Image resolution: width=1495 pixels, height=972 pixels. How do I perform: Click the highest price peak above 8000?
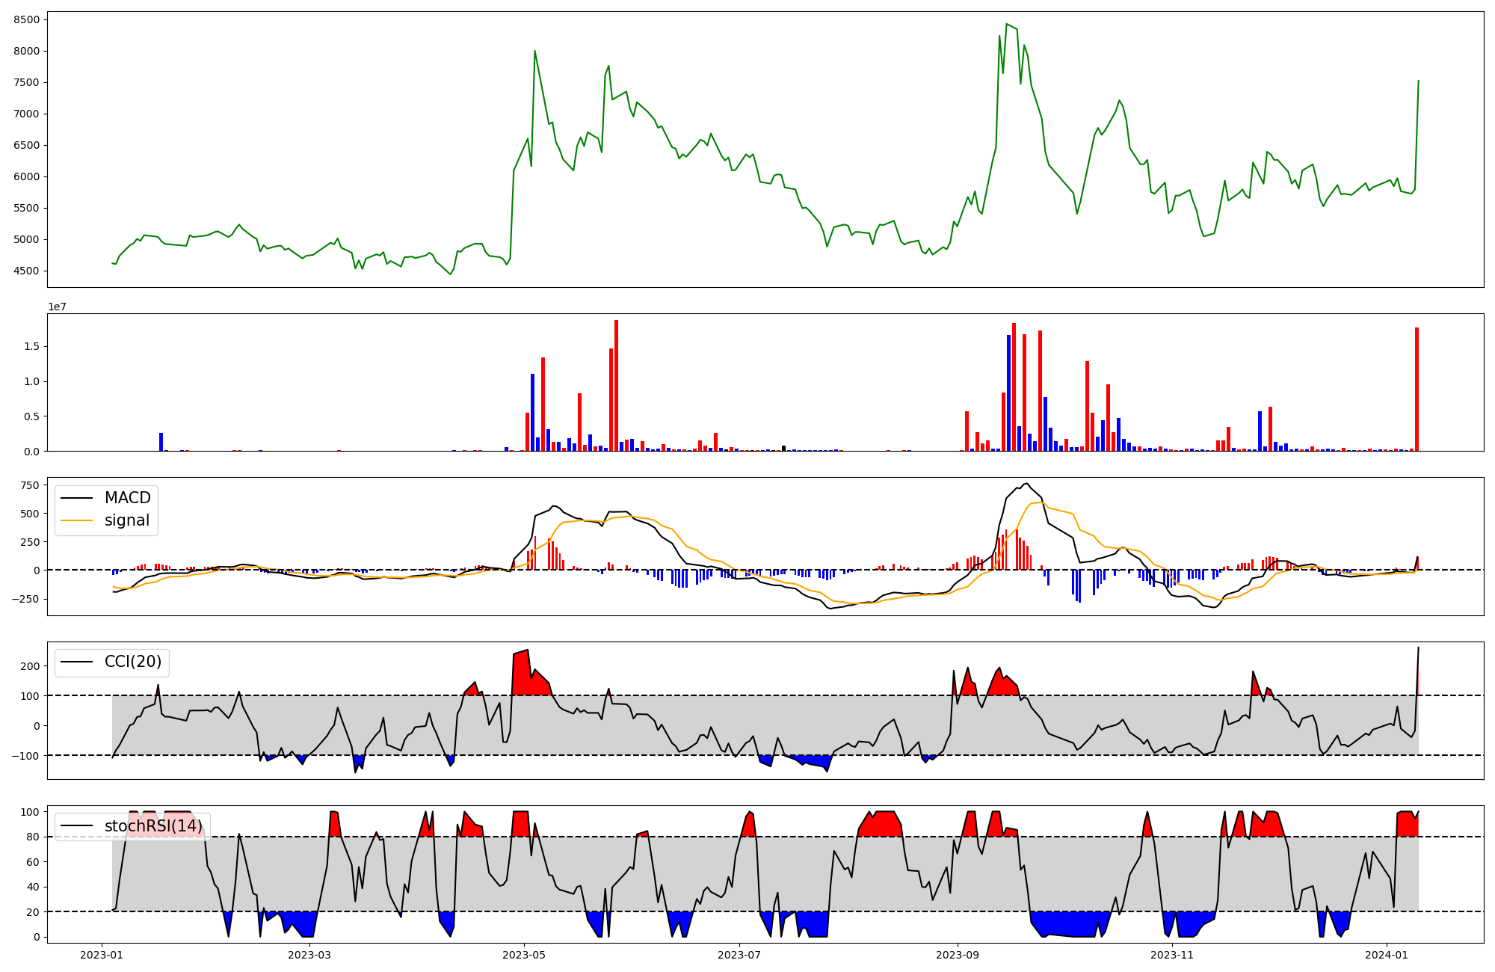(1007, 25)
